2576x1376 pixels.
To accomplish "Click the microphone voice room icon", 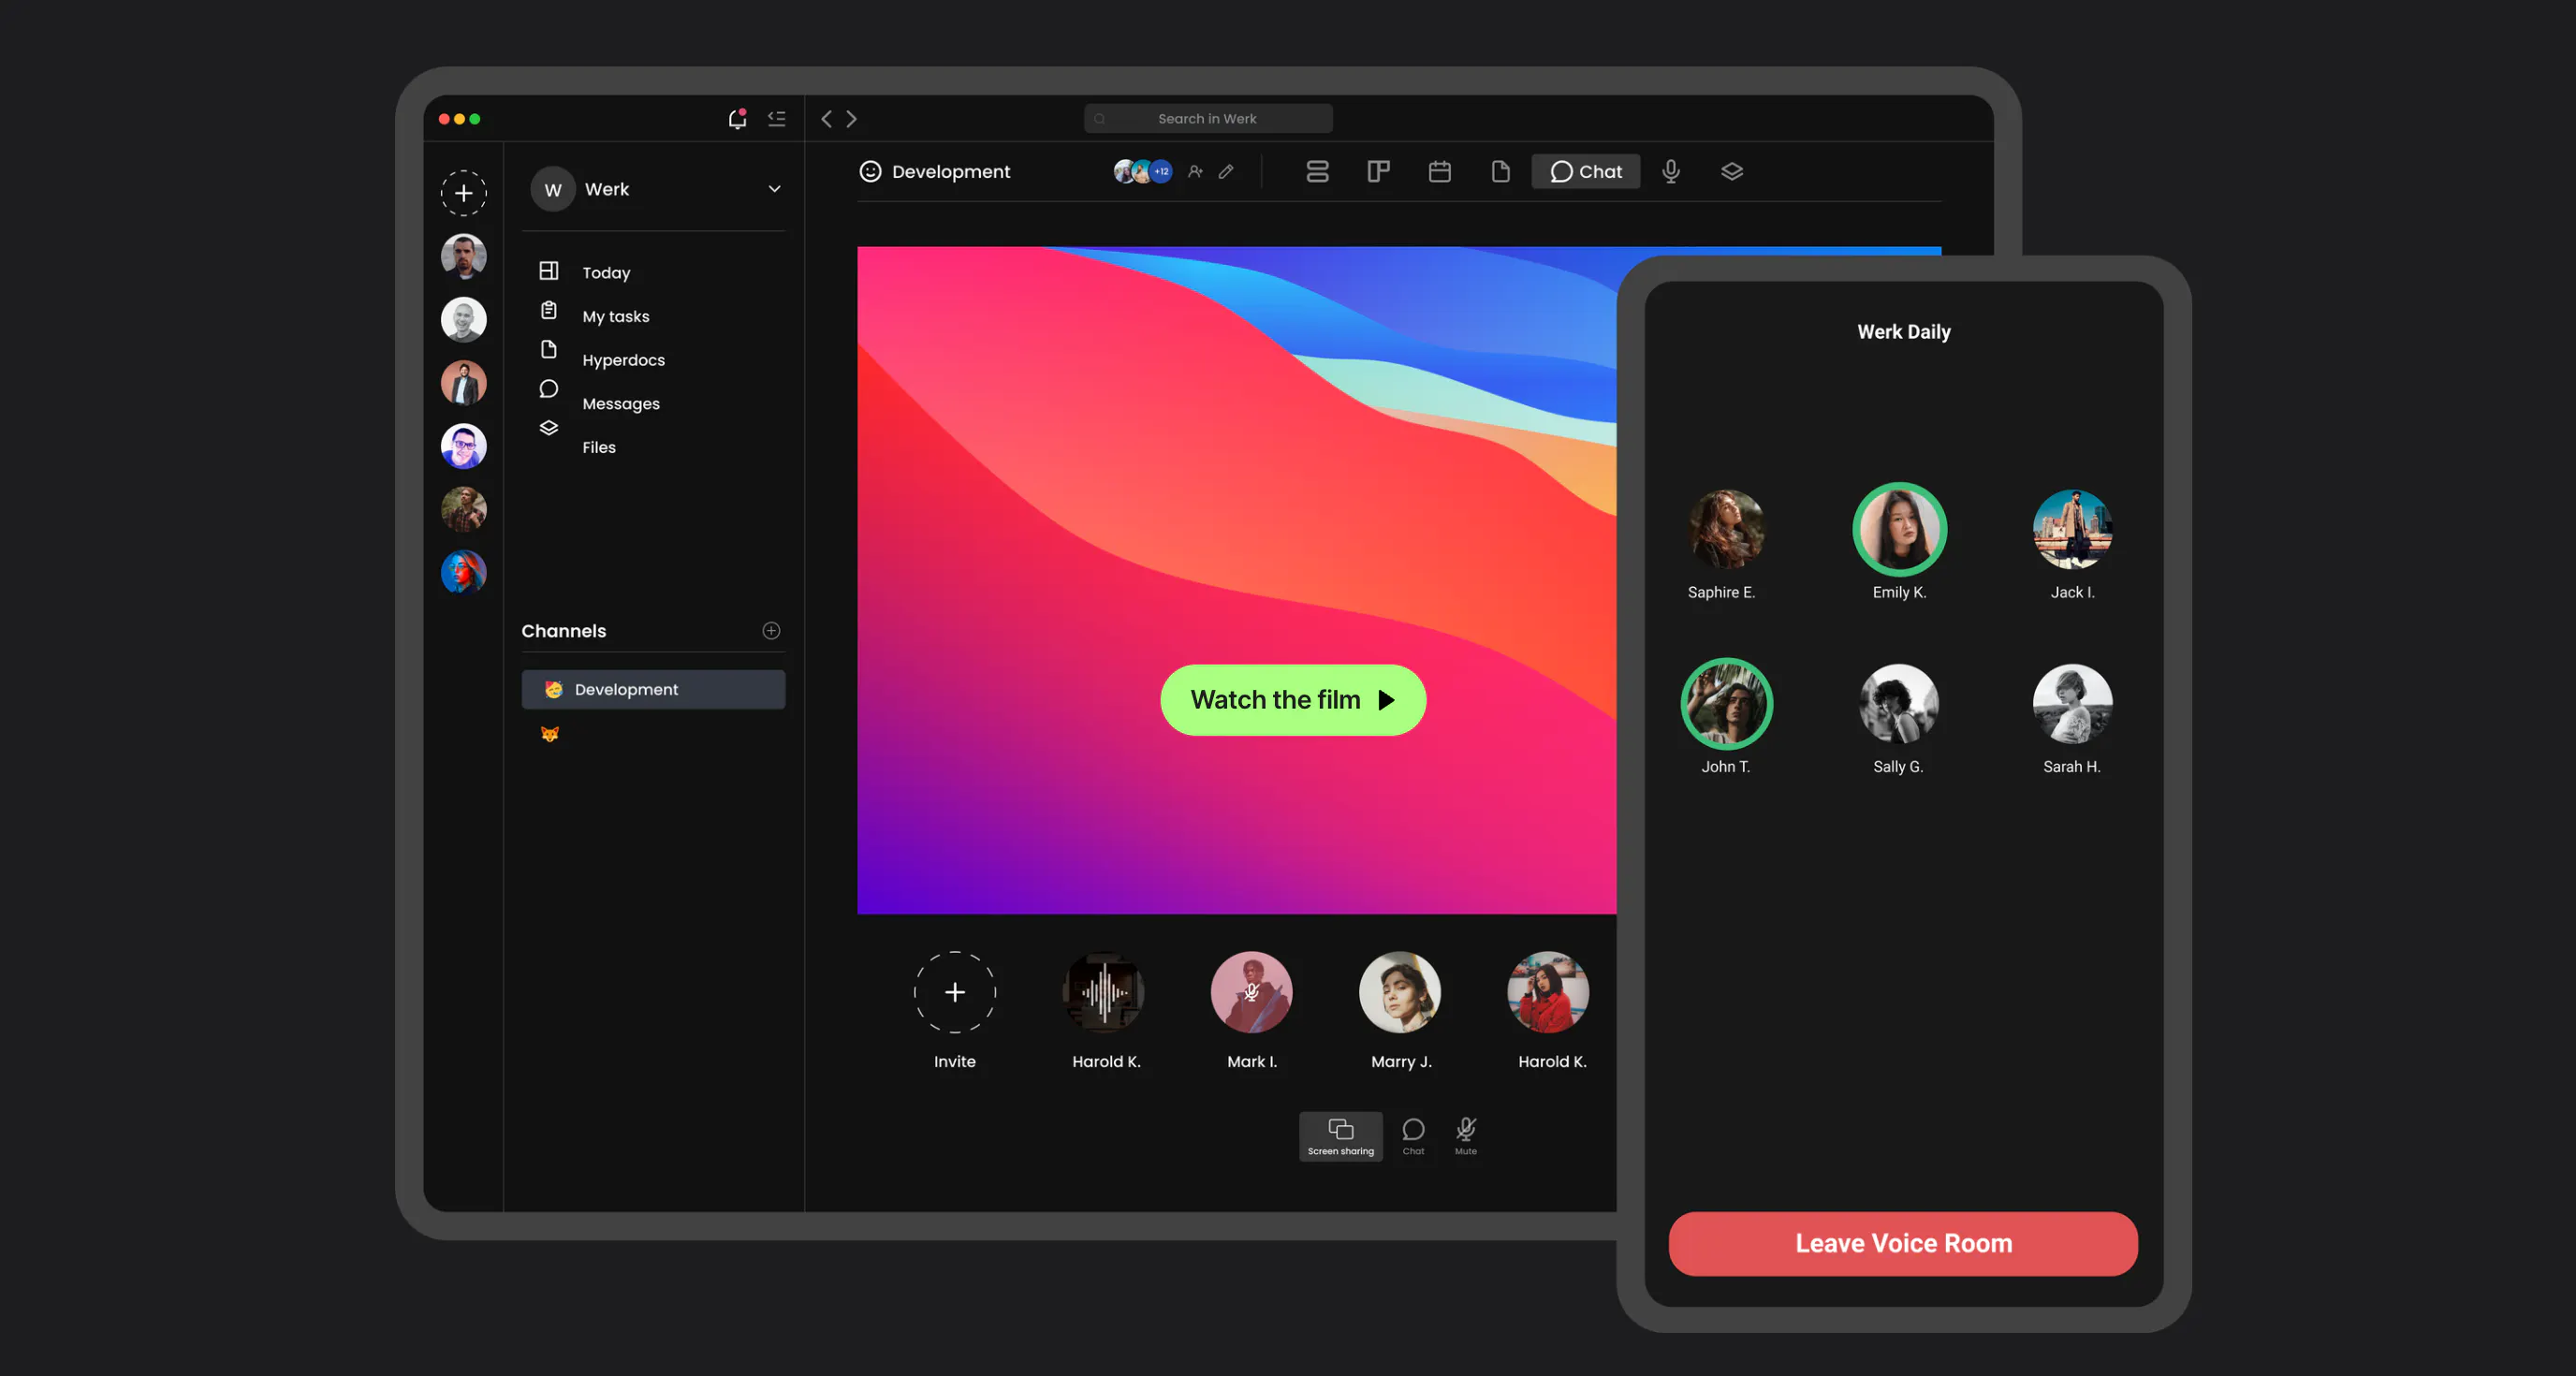I will pyautogui.click(x=1670, y=172).
